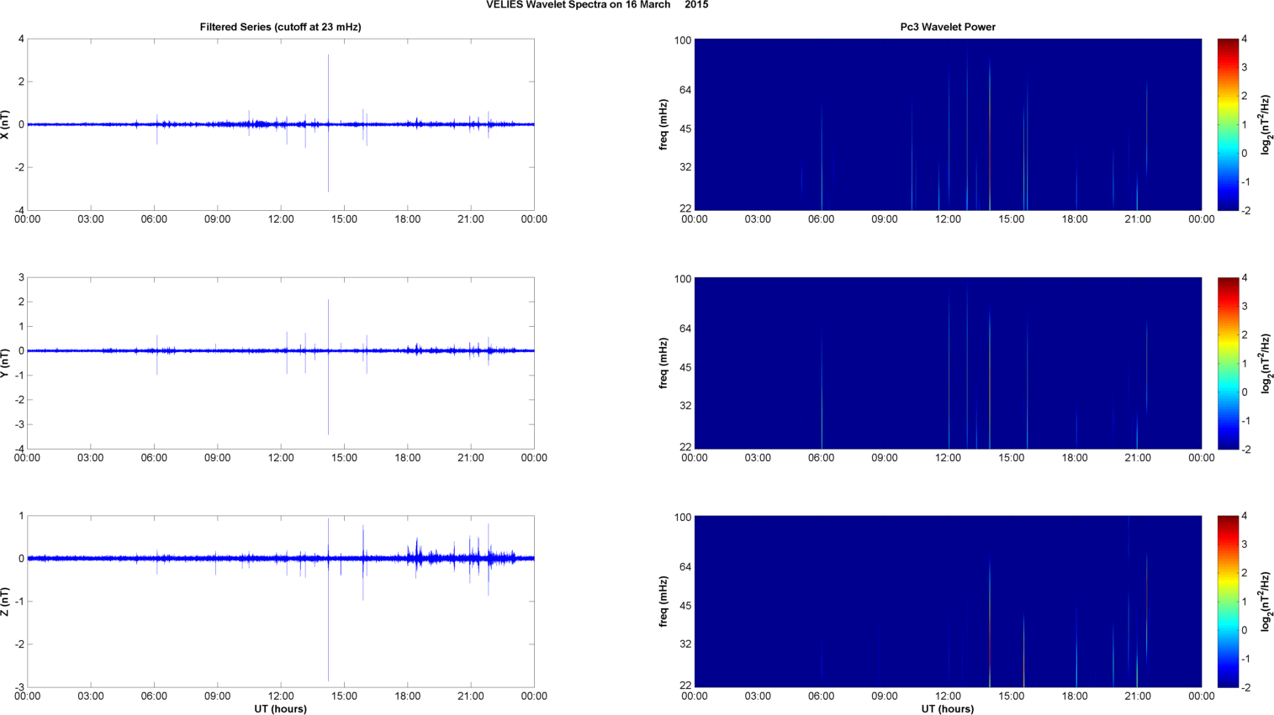Screen dimensions: 1274x715
Task: Click the 'freq (mHz)' label of the top spectrogram
Action: coord(663,124)
